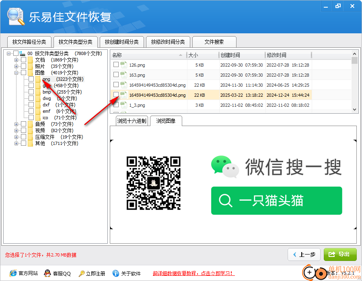Sort by the 大小 column header
The height and width of the screenshot is (281, 362).
pyautogui.click(x=202, y=55)
